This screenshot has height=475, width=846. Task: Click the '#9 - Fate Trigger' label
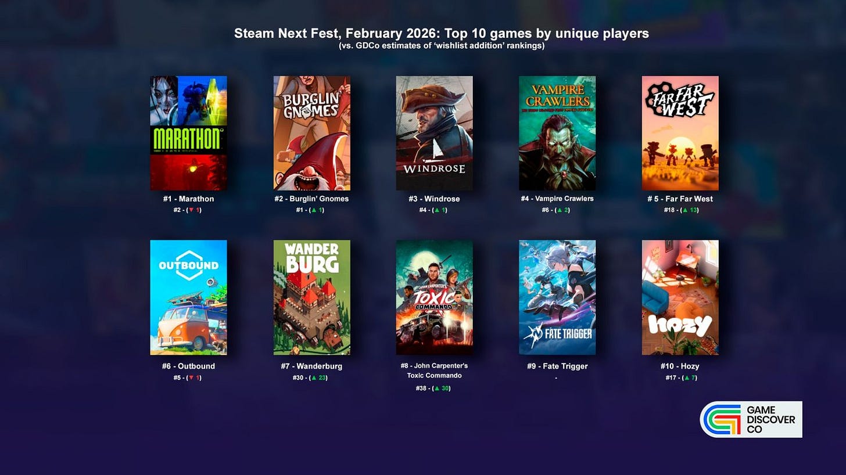click(x=557, y=366)
